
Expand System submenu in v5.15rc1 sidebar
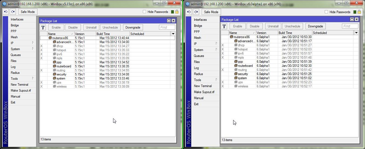[x=33, y=49]
